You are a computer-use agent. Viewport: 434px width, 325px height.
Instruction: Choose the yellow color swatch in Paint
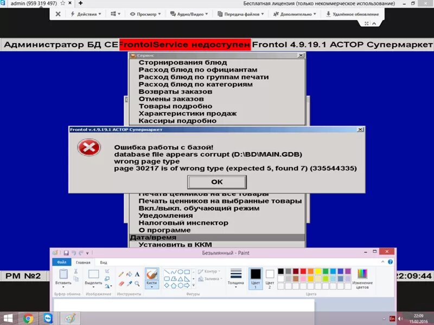(x=318, y=271)
